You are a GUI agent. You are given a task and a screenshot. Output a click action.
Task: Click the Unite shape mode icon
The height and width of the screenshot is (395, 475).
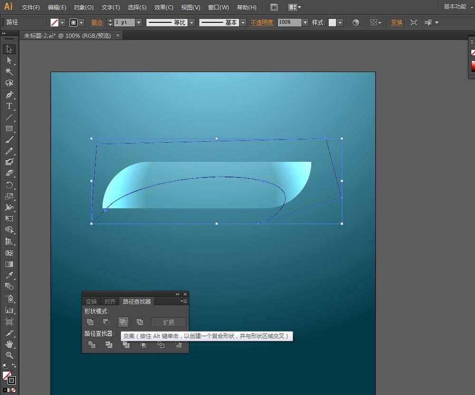90,322
